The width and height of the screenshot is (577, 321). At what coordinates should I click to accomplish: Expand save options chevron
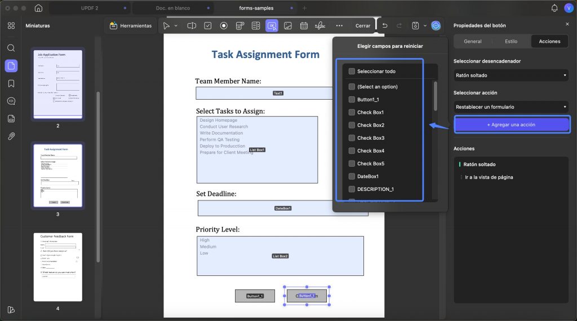pyautogui.click(x=425, y=26)
